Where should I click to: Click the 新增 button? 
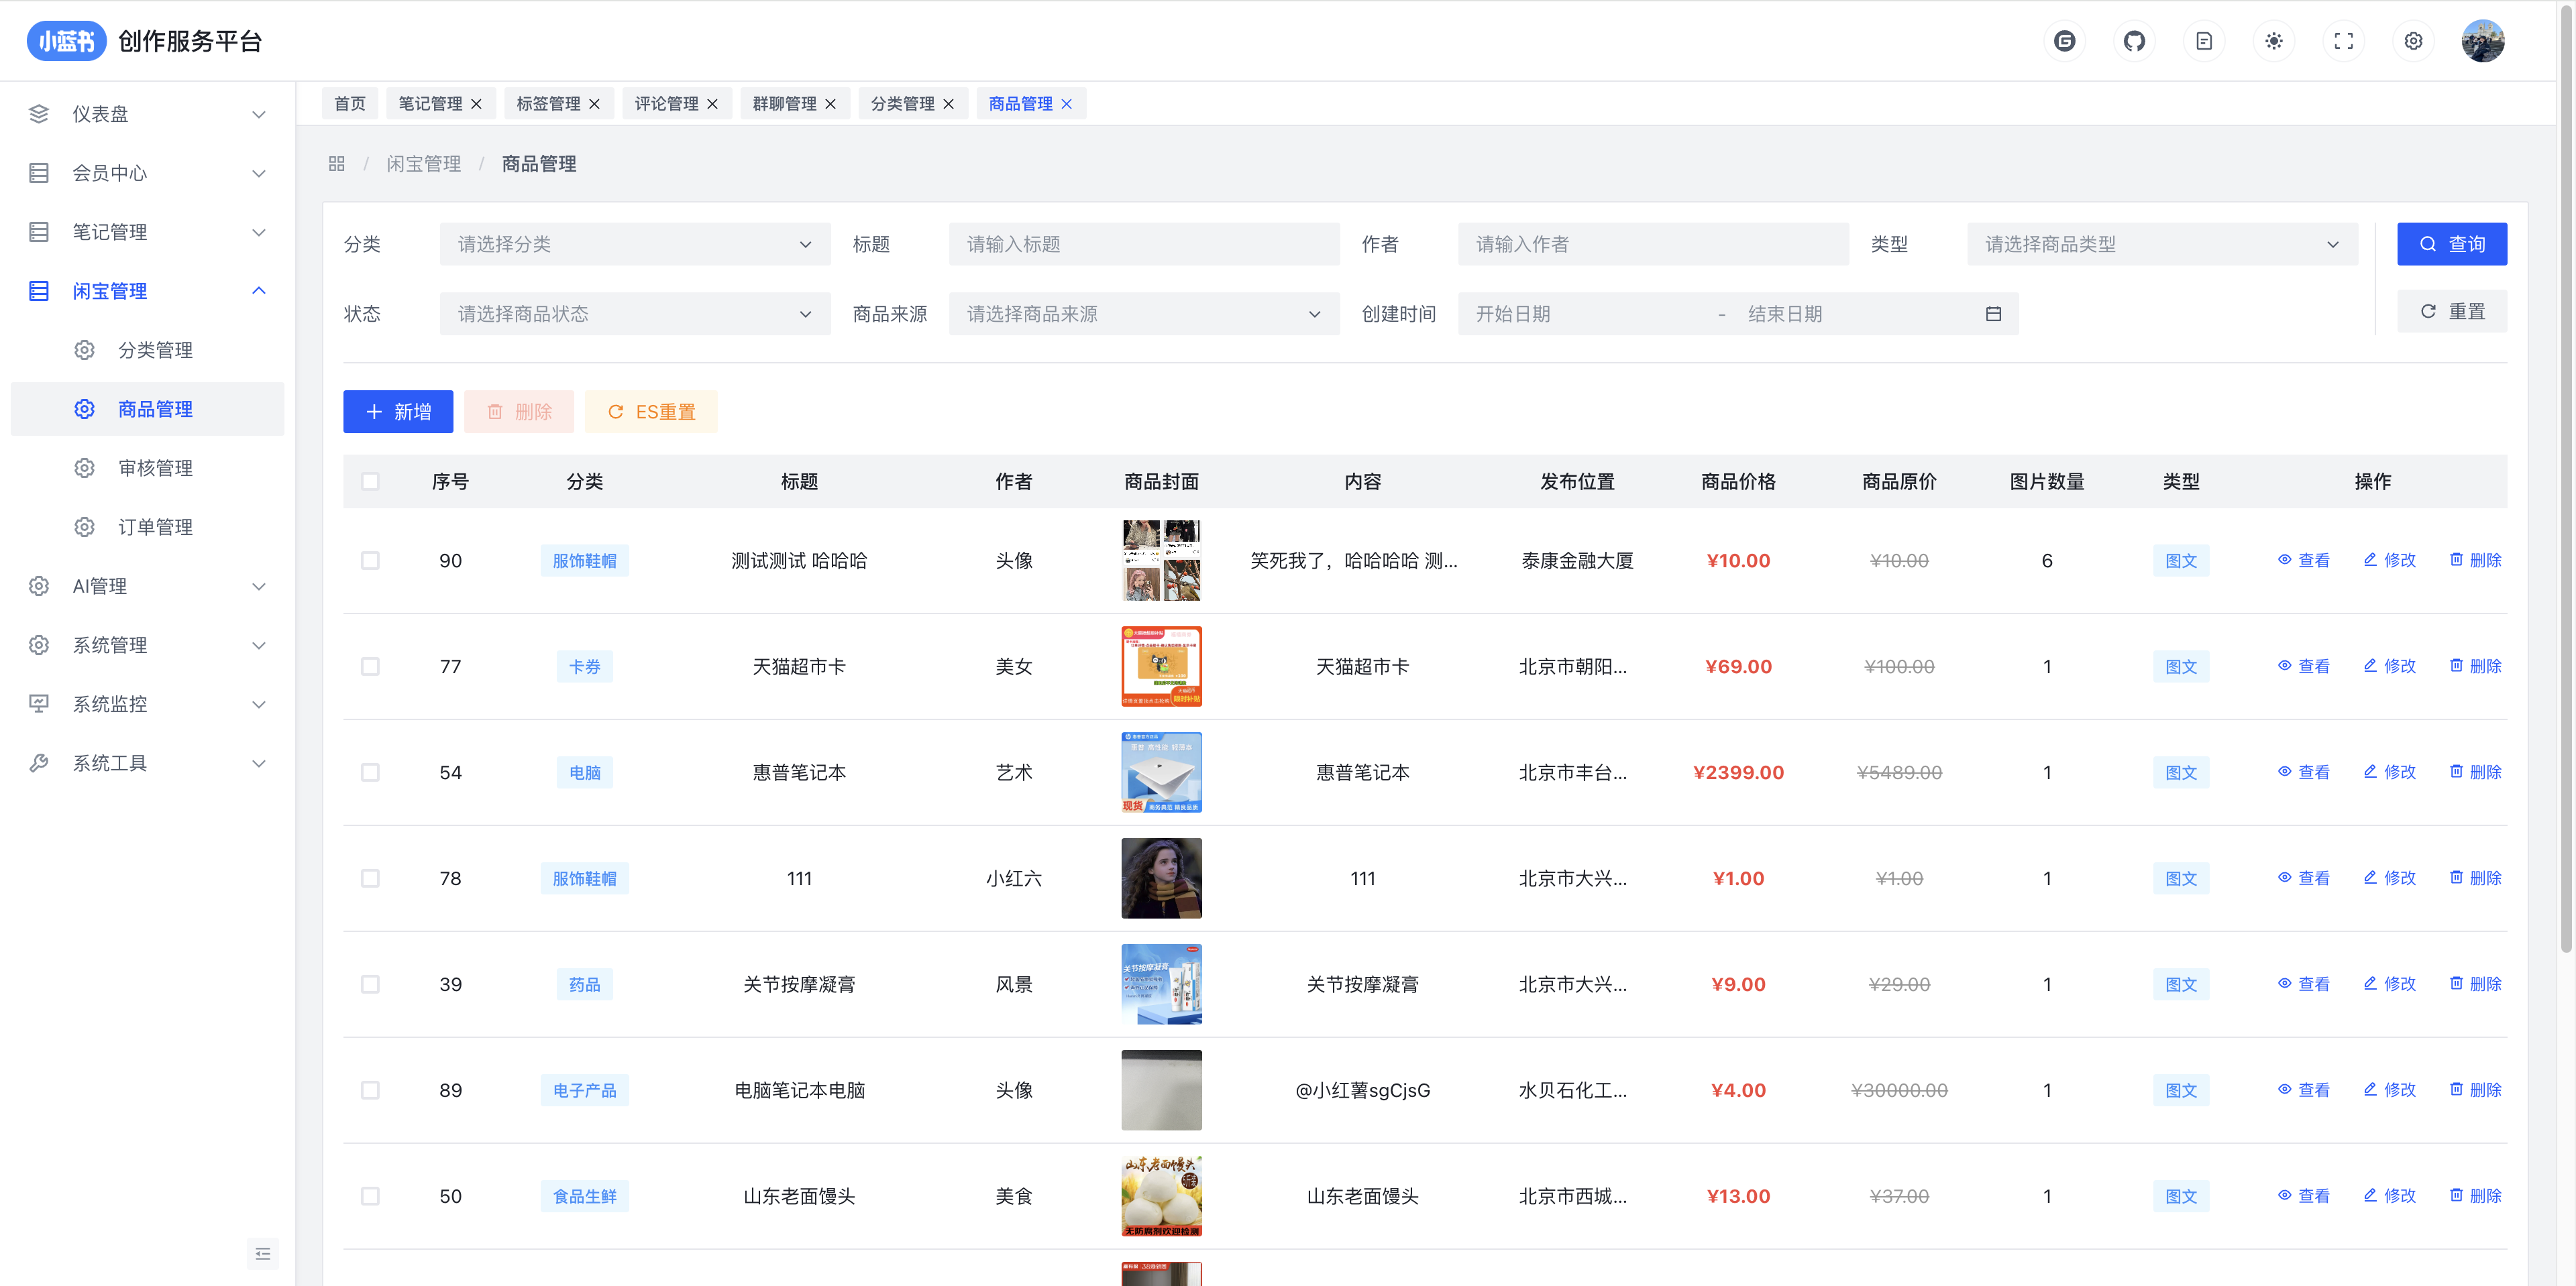pyautogui.click(x=398, y=412)
